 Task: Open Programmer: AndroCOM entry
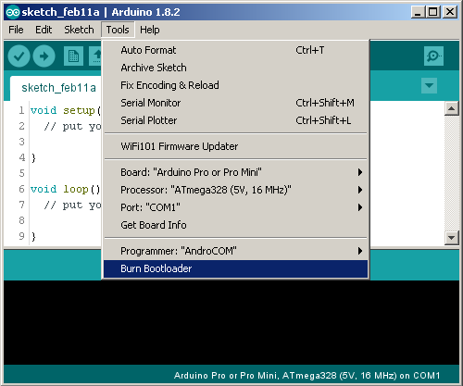pyautogui.click(x=235, y=251)
